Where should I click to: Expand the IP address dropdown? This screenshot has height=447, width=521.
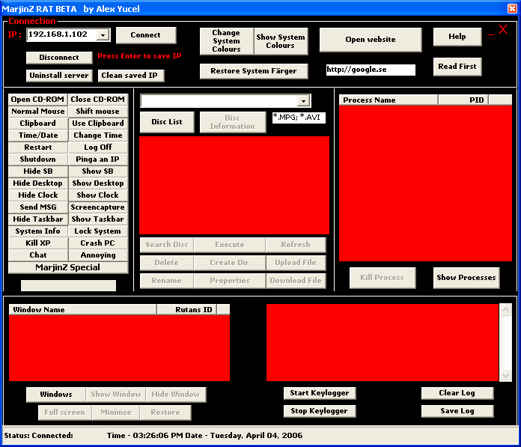[x=103, y=35]
